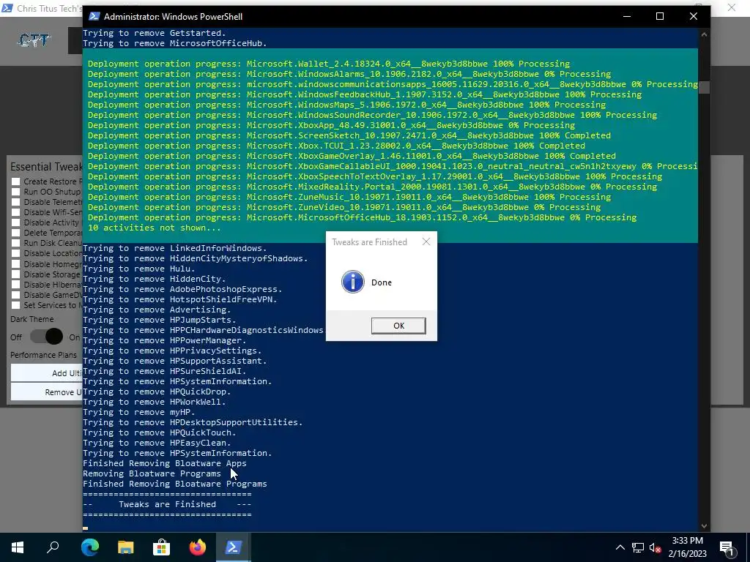This screenshot has height=562, width=750.
Task: Open Microsoft Store from the taskbar
Action: coord(161,547)
